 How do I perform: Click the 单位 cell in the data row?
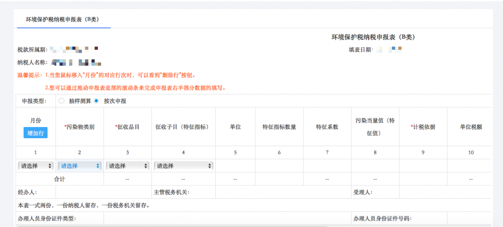[x=235, y=166]
